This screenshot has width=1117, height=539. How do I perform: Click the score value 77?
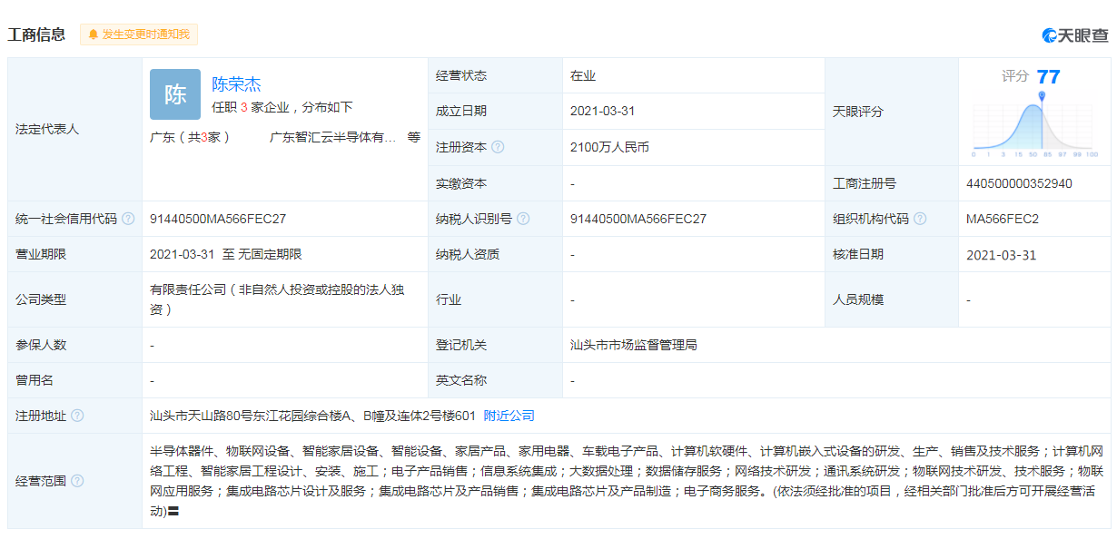(x=1048, y=76)
